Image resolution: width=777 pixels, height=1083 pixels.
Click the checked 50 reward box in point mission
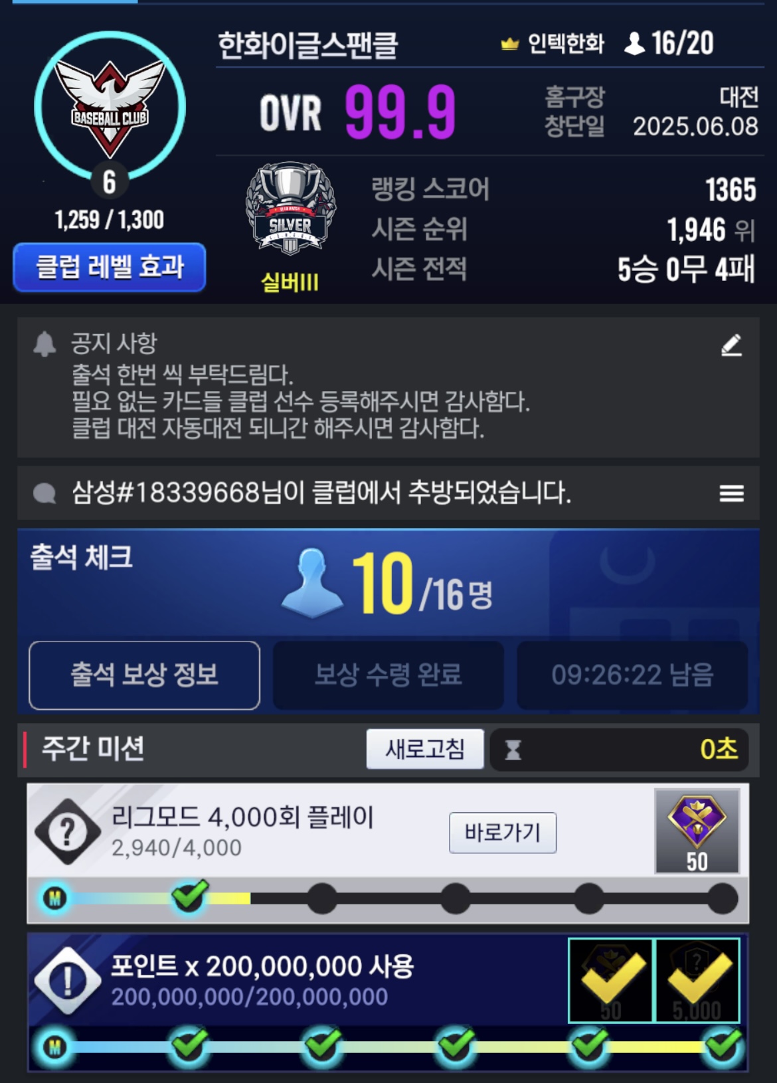click(x=611, y=980)
